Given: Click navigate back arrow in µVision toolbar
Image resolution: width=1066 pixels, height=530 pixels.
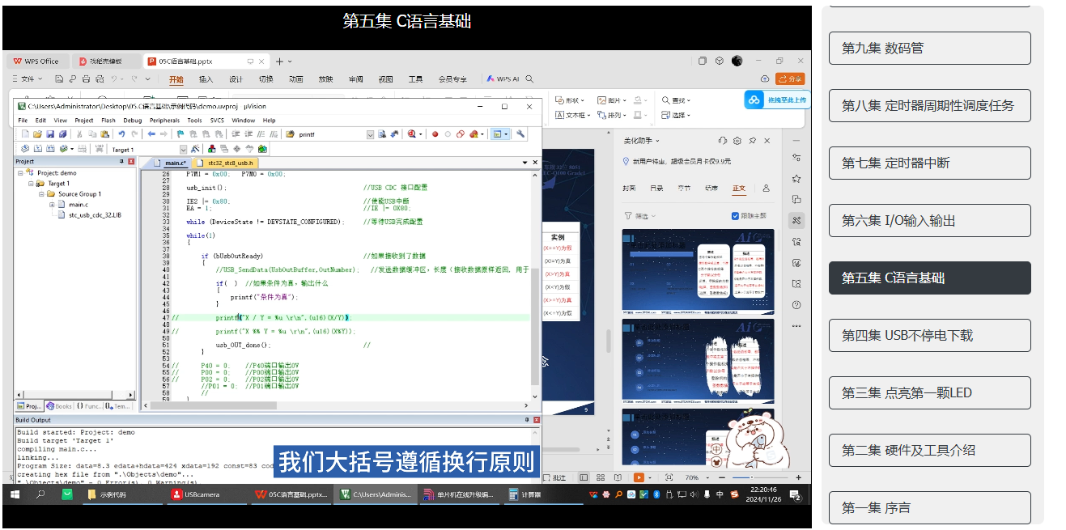Looking at the screenshot, I should tap(151, 134).
